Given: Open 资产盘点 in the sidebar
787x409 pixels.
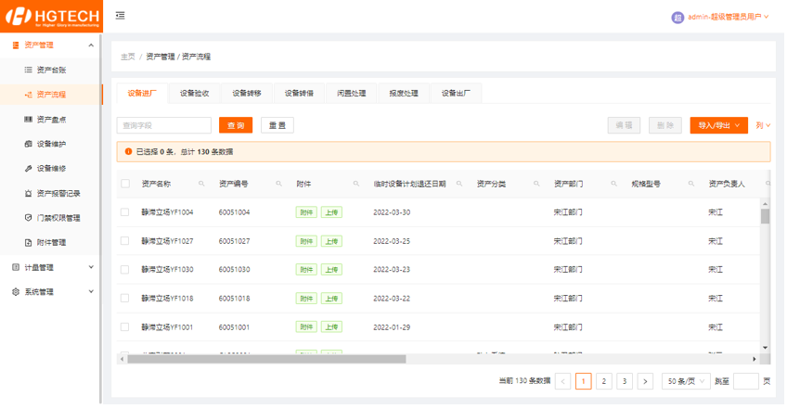Looking at the screenshot, I should 51,119.
